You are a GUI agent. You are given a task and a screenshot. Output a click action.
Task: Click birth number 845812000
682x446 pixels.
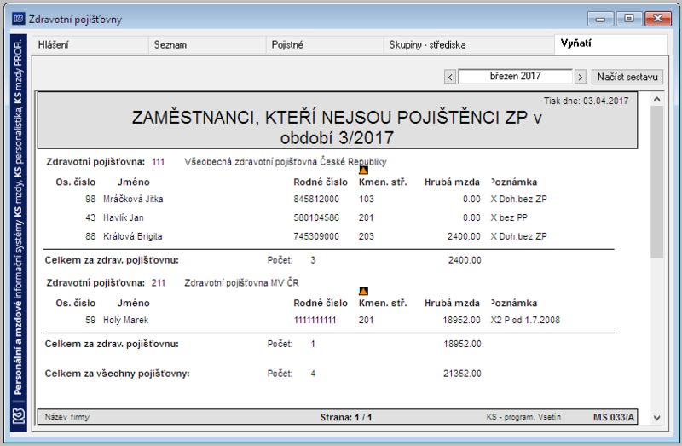[316, 200]
